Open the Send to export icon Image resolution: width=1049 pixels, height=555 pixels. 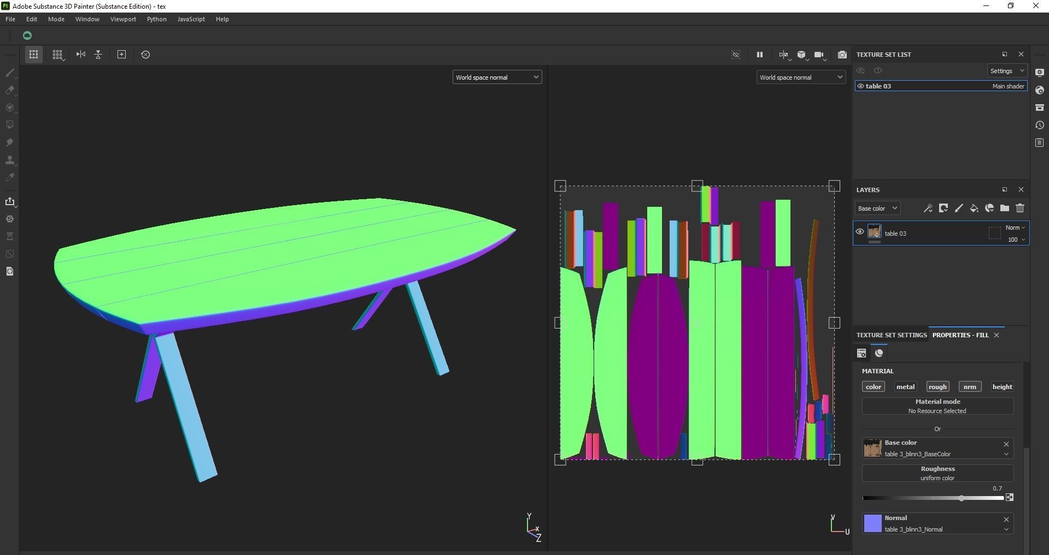point(10,201)
